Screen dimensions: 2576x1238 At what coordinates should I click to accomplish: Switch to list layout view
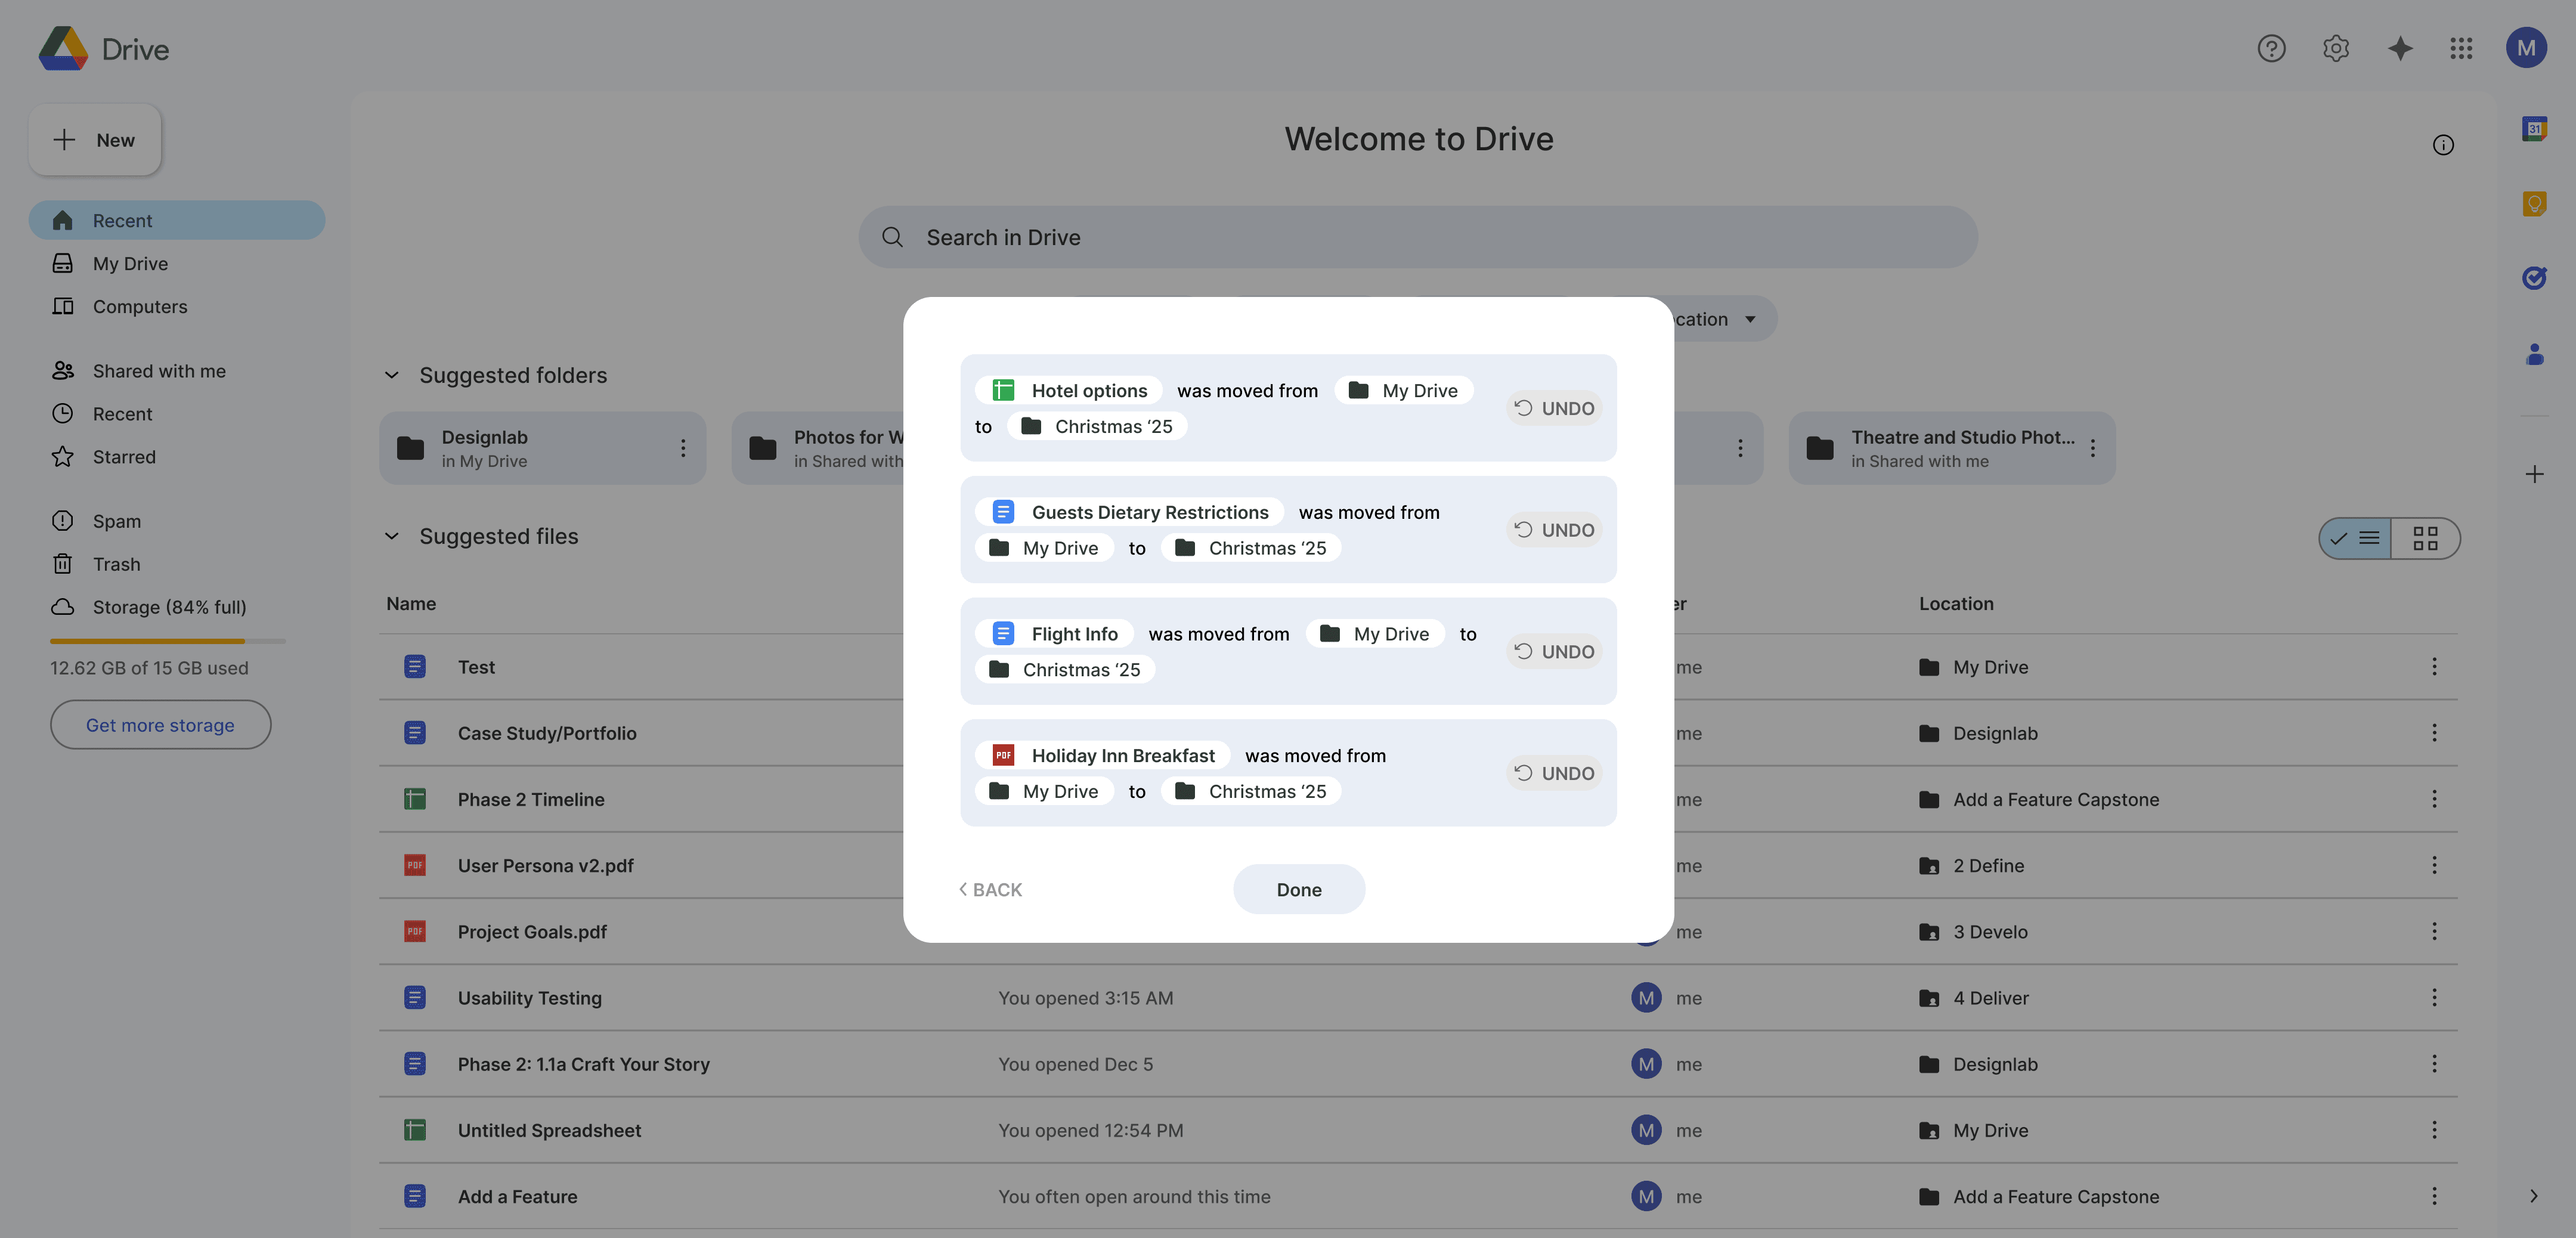click(2356, 539)
